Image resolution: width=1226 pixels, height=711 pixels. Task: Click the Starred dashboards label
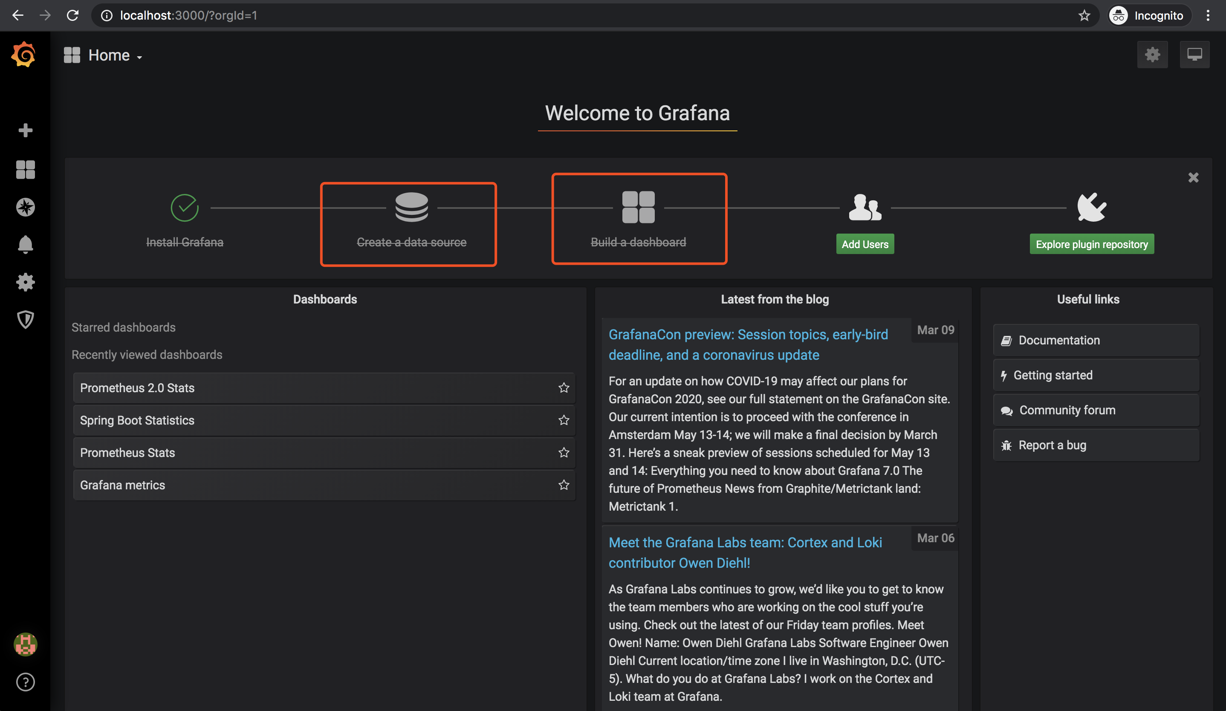tap(124, 327)
